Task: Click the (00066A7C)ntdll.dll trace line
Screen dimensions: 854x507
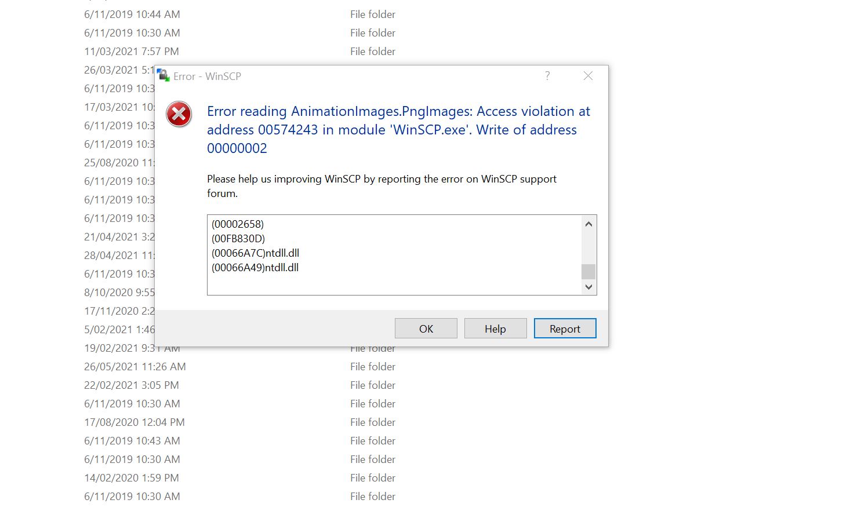Action: coord(256,253)
